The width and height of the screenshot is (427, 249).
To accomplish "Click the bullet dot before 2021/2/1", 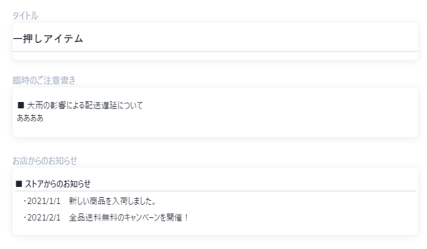I will coord(25,217).
